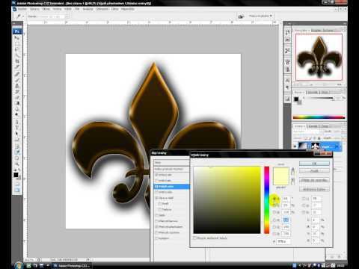Viewport: 359px width, 269px height.
Task: Toggle Překrytí přechodem effect checkbox
Action: (x=156, y=226)
